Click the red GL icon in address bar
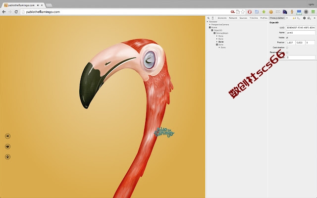Image resolution: width=317 pixels, height=198 pixels. pos(233,12)
